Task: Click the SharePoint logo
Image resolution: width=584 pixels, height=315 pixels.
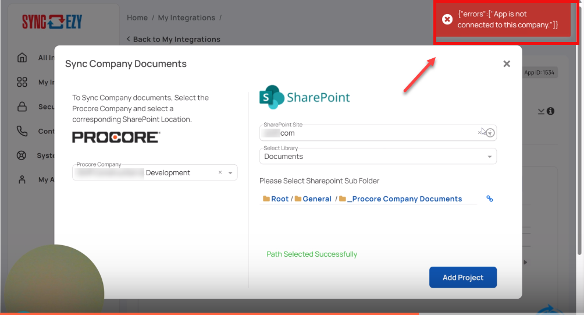Action: tap(305, 97)
